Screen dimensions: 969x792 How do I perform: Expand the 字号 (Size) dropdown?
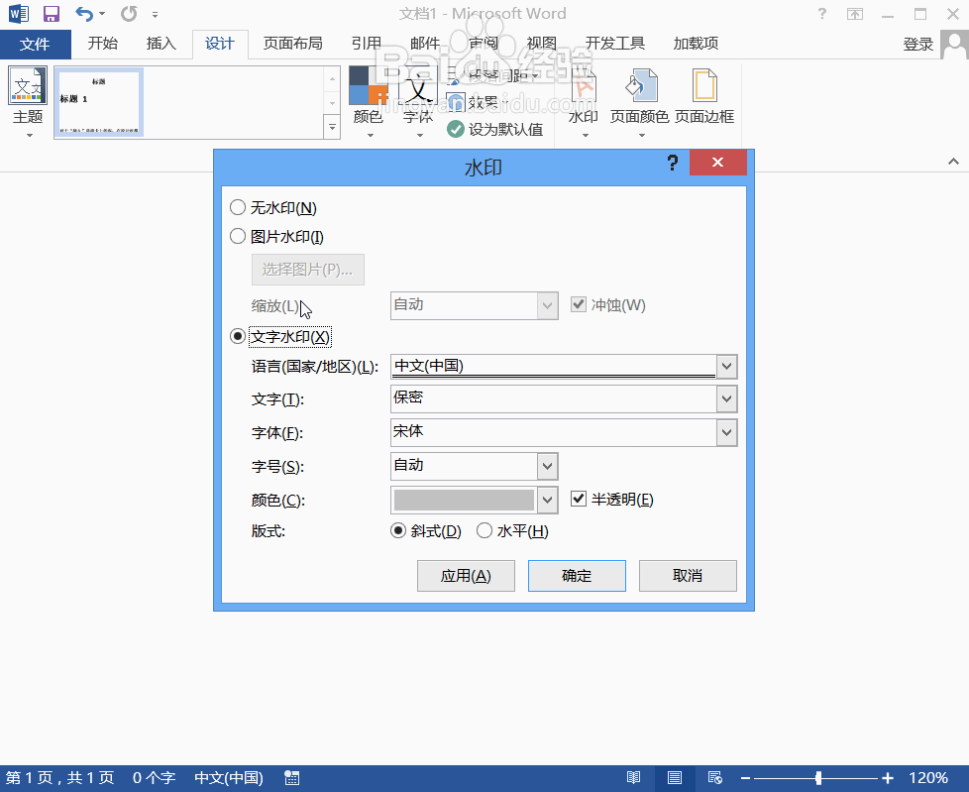tap(548, 466)
